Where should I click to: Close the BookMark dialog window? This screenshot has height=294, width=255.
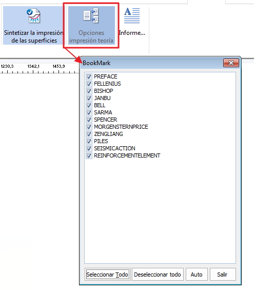coord(231,63)
